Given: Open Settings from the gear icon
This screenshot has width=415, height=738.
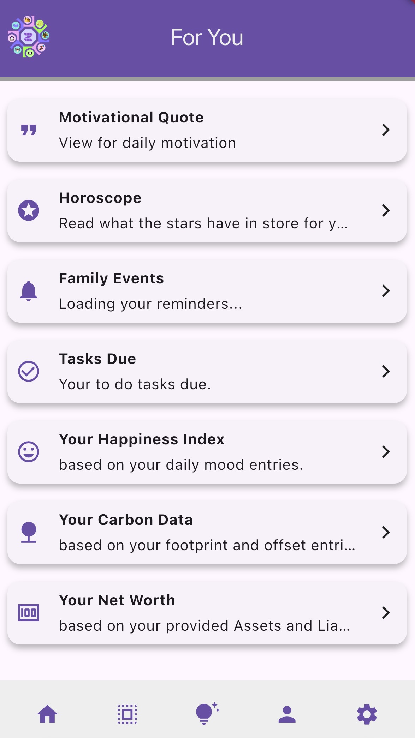Looking at the screenshot, I should click(x=367, y=714).
